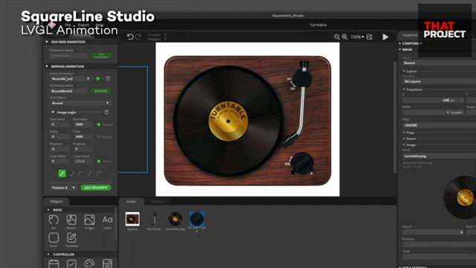The height and width of the screenshot is (268, 476).
Task: Collapse the MANAGE ANIMATION section
Action: pyautogui.click(x=47, y=66)
